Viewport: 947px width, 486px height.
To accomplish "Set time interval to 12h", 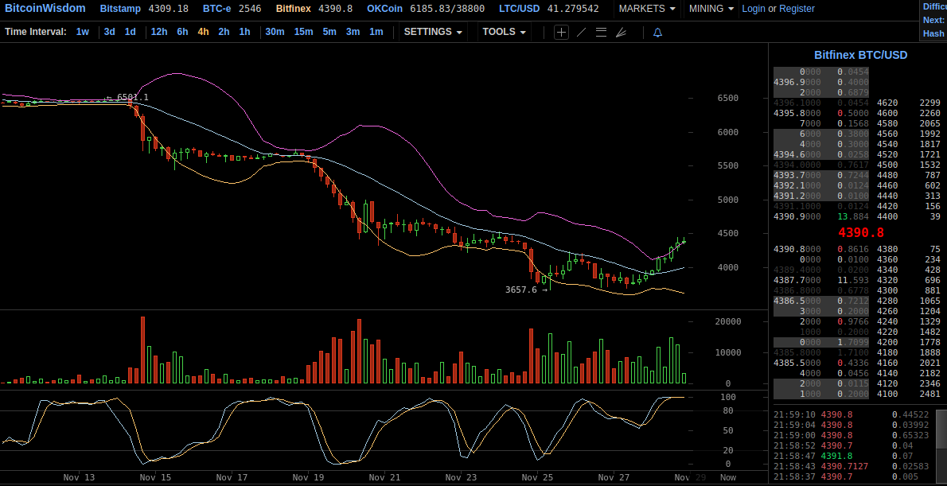I will click(x=159, y=32).
